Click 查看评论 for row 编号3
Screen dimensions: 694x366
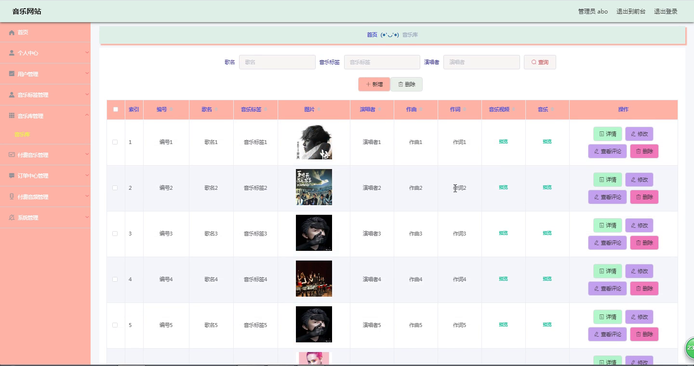[607, 243]
